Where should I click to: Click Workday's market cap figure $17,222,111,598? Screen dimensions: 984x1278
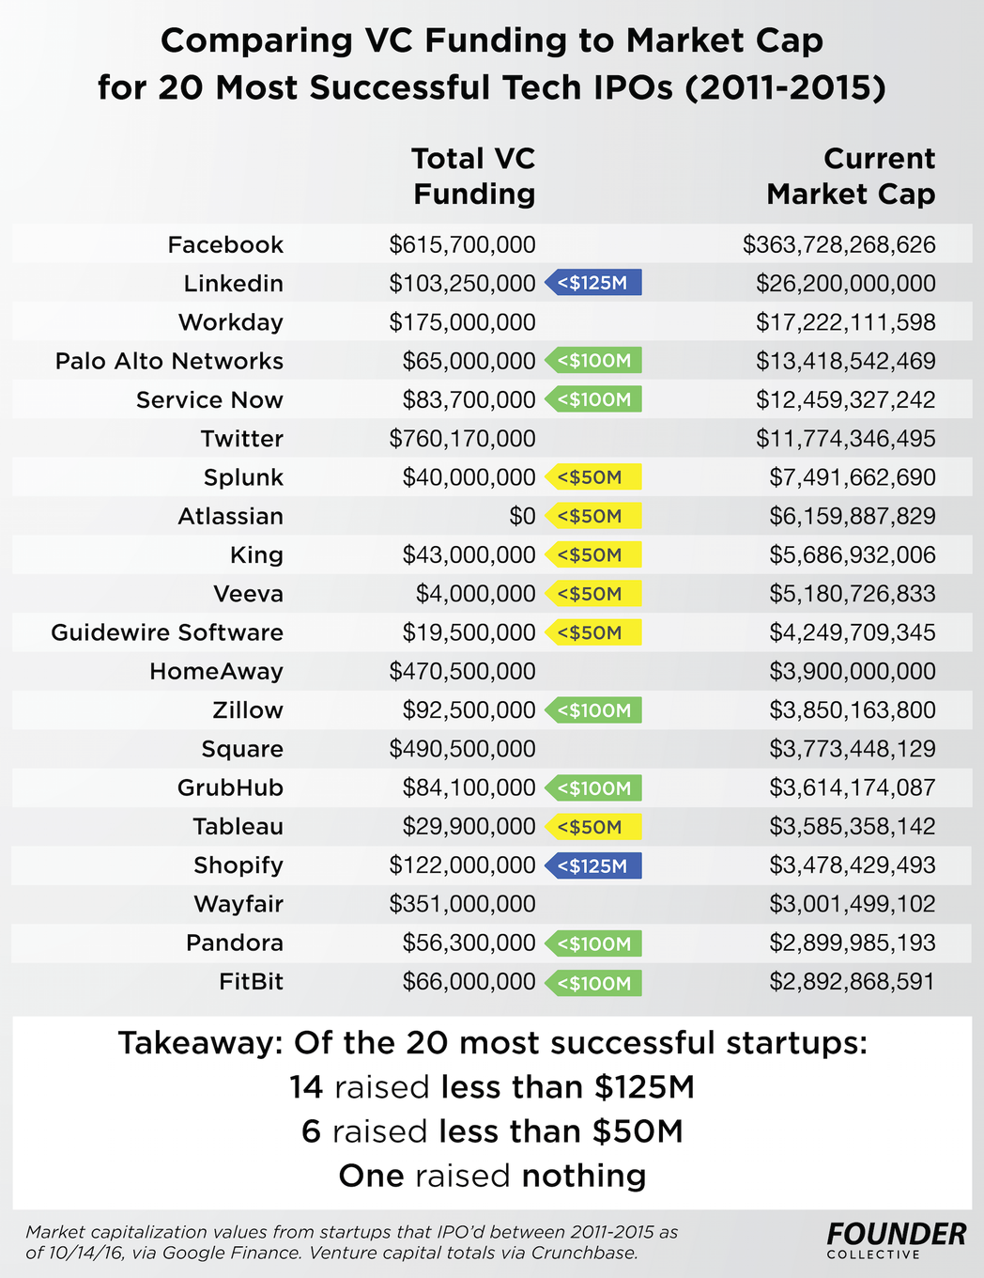tap(845, 322)
